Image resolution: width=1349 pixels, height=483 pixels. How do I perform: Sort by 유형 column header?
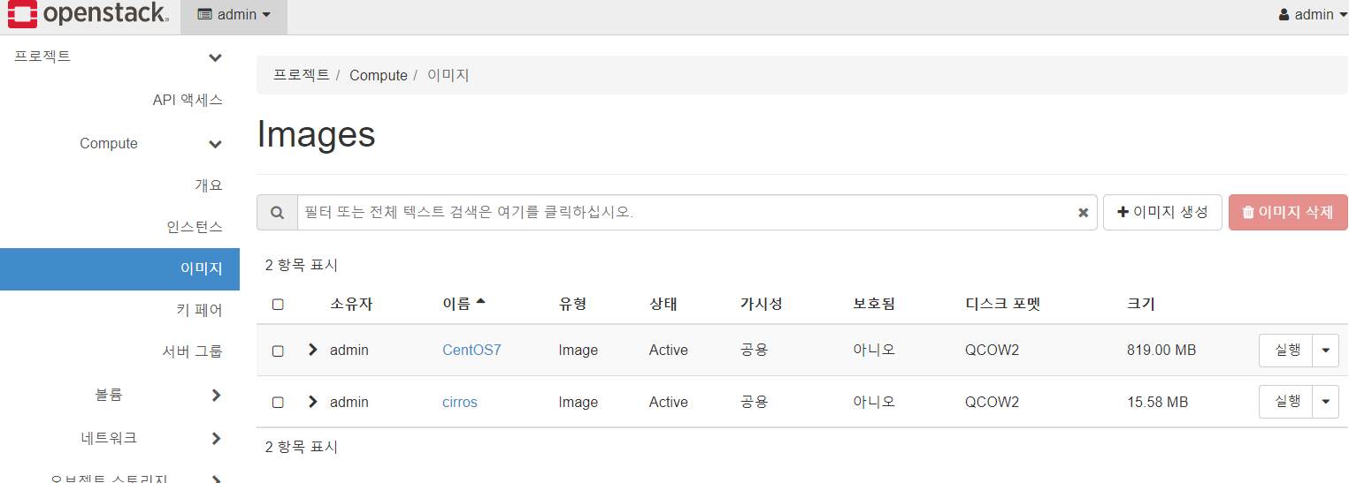[572, 304]
